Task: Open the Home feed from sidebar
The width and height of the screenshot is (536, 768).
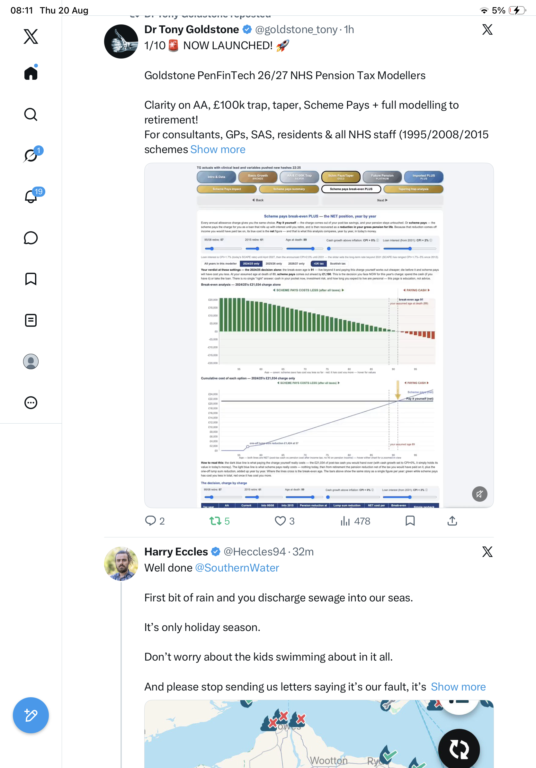Action: point(31,73)
